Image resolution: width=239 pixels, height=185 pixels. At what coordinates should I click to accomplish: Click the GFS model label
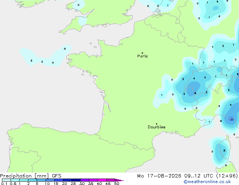coord(57,176)
